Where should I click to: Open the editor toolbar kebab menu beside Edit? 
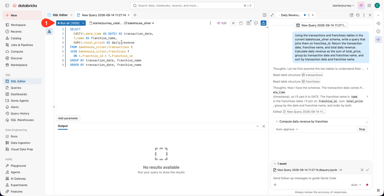pyautogui.click(x=210, y=23)
